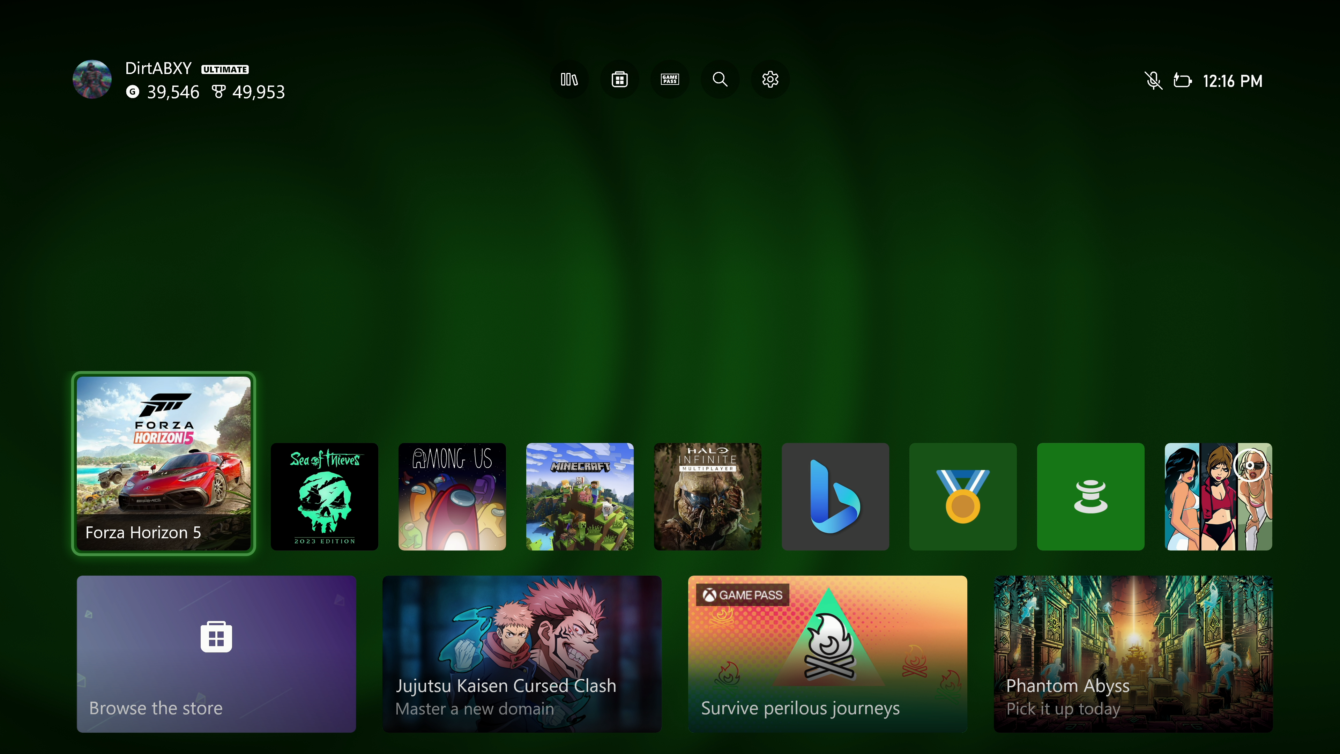
Task: Launch Halo Infinite Multiplayer tile
Action: pyautogui.click(x=707, y=496)
